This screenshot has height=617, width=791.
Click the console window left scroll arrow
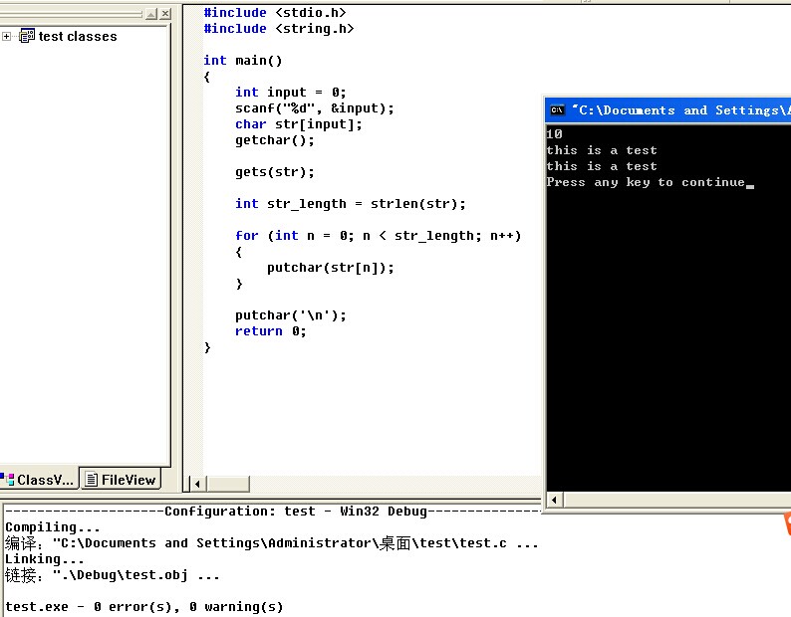click(x=555, y=500)
